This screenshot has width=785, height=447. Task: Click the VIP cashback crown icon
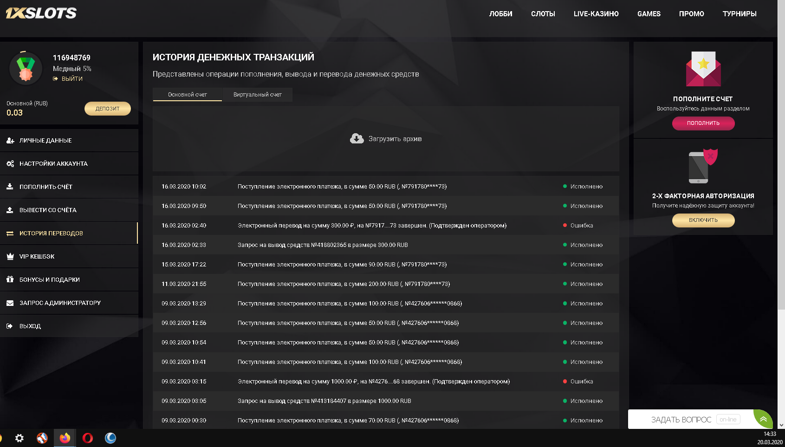10,257
